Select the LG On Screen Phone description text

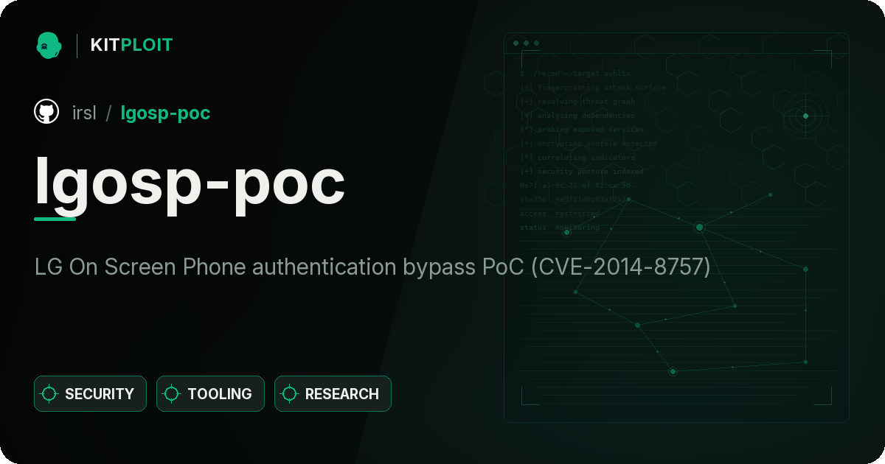click(x=372, y=267)
